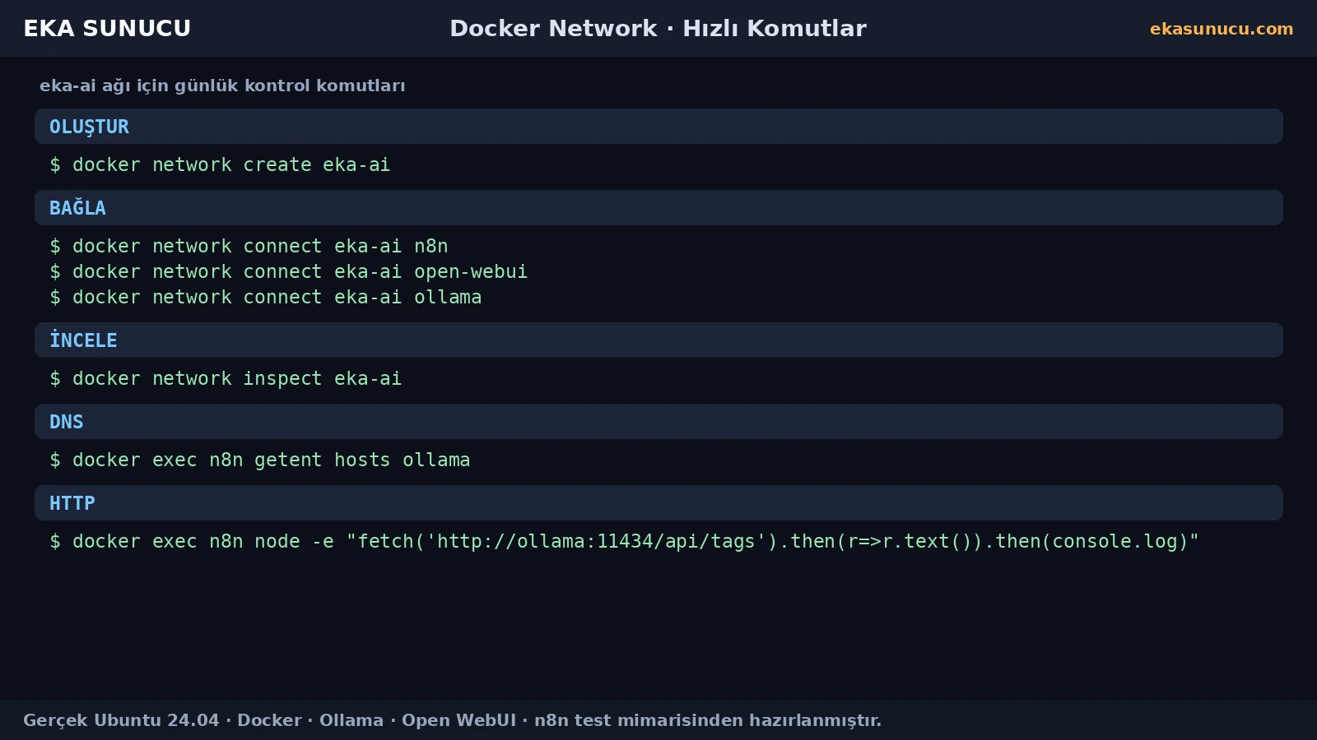Click the DNS section header
The width and height of the screenshot is (1317, 740).
tap(658, 422)
